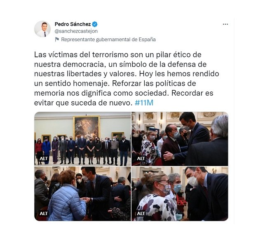The image size is (263, 241).
Task: Open top-right photo of embrace greeting
Action: tap(180, 139)
